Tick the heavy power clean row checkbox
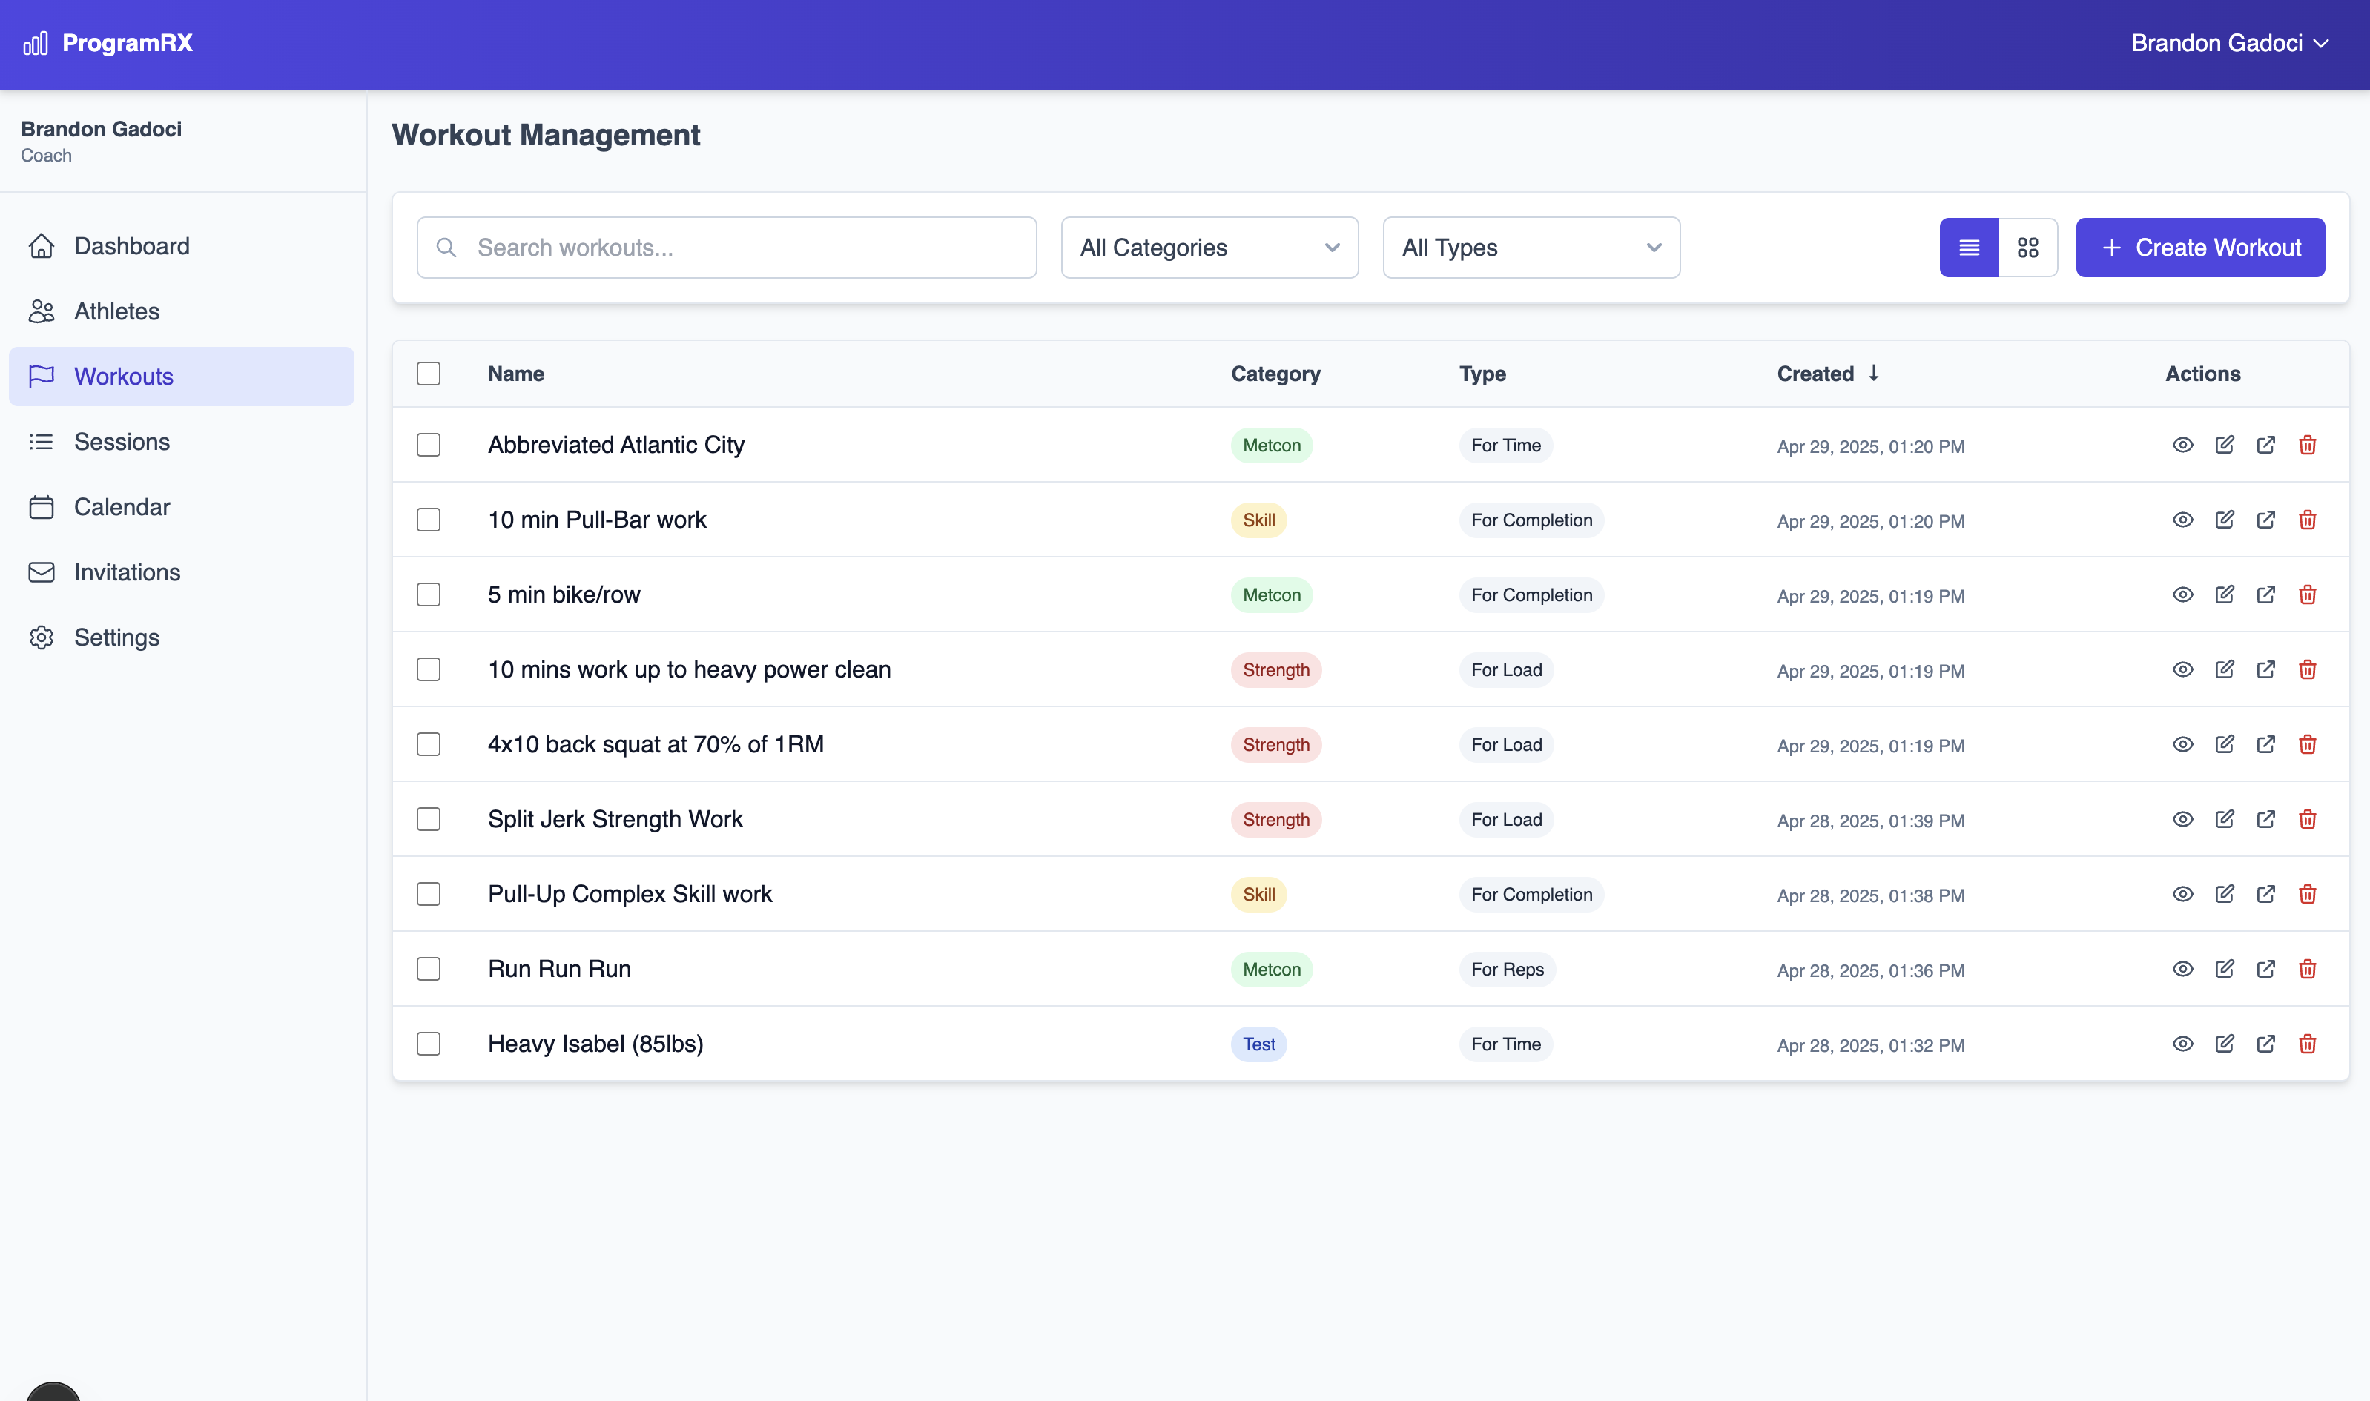Screen dimensions: 2370x1401 coord(429,669)
